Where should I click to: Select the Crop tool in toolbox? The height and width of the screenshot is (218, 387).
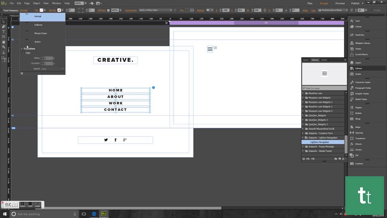(4, 26)
